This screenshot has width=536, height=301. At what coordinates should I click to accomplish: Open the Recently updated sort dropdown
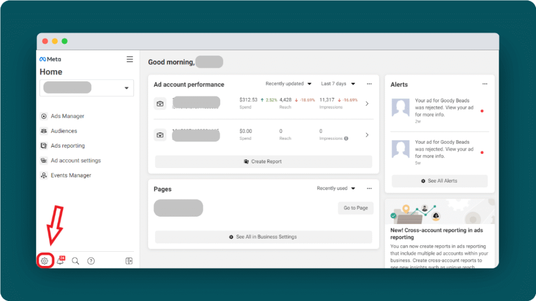(288, 84)
